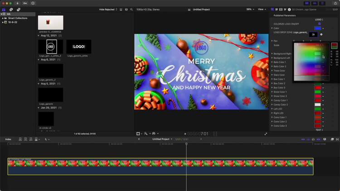Toggle the viewer fullscreen arrows icon
The width and height of the screenshot is (340, 191).
[x=266, y=134]
